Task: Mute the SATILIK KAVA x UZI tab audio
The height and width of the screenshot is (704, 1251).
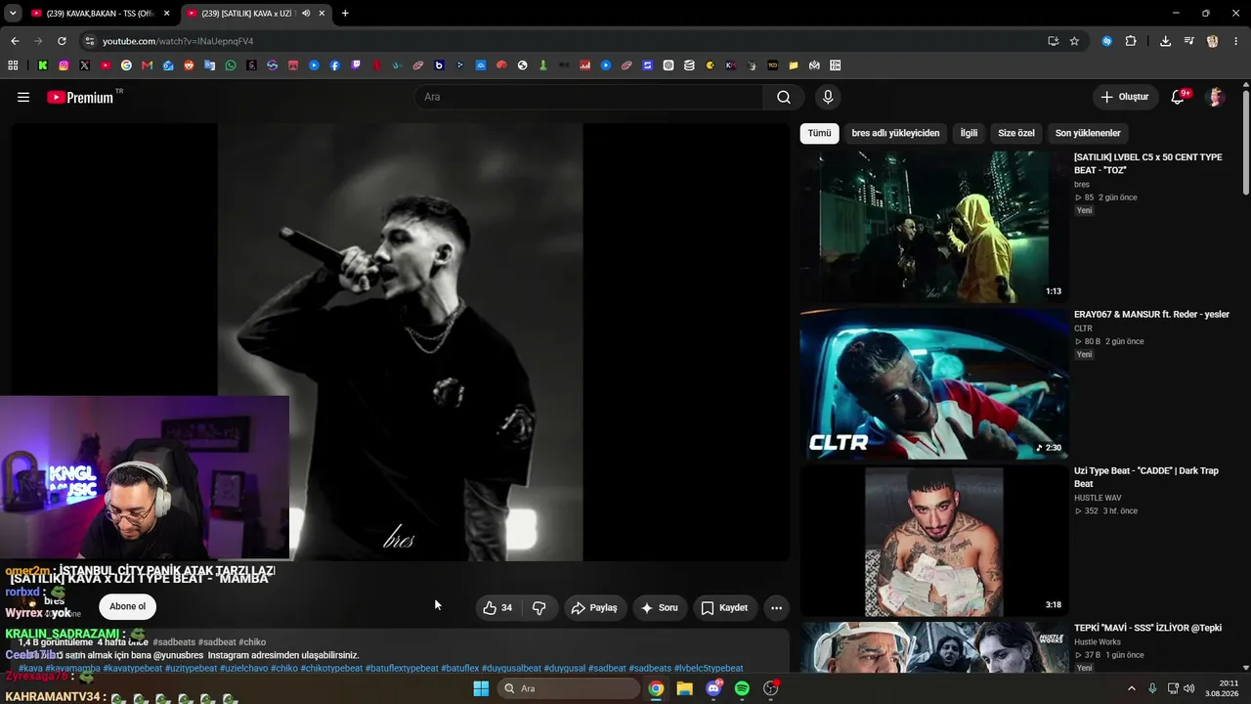Action: (x=306, y=14)
